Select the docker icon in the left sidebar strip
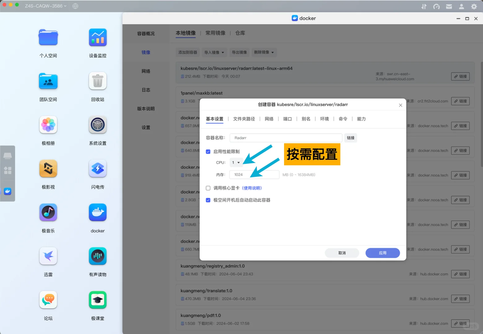The height and width of the screenshot is (334, 483). 7,191
